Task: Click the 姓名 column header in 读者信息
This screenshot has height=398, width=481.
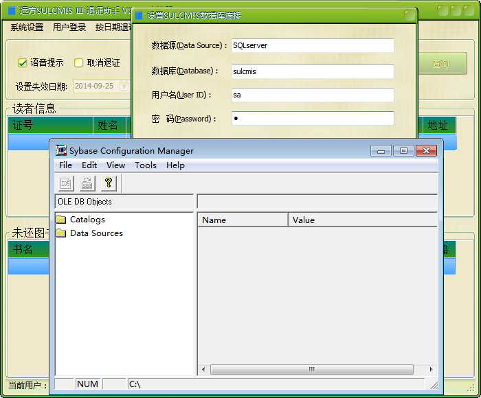Action: coord(110,125)
